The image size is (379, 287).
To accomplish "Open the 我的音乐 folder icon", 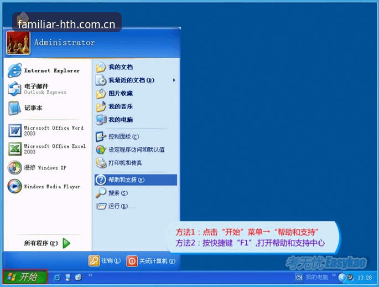I will [x=101, y=106].
